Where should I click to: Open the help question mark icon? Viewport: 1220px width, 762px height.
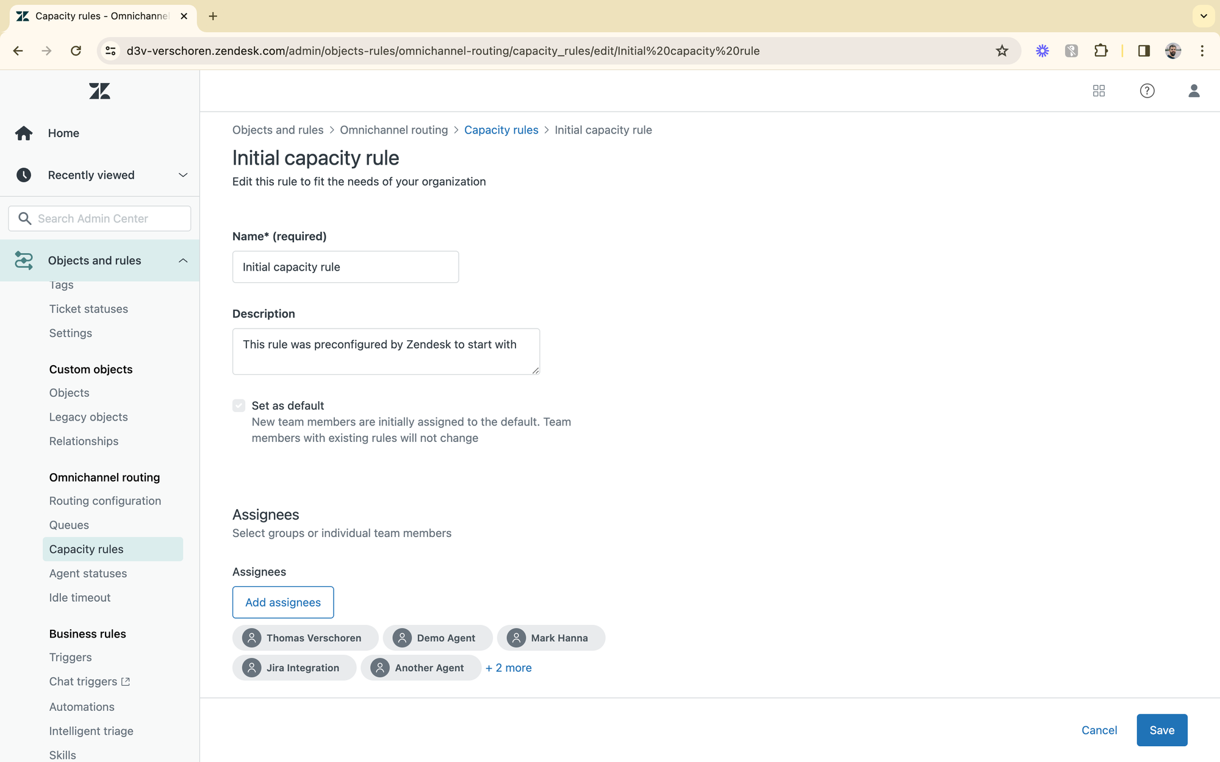click(x=1147, y=91)
